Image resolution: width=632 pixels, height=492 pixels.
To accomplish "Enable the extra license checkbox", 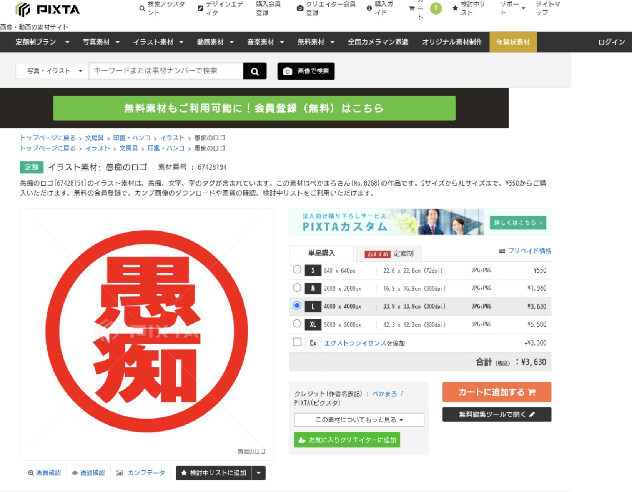I will [297, 342].
